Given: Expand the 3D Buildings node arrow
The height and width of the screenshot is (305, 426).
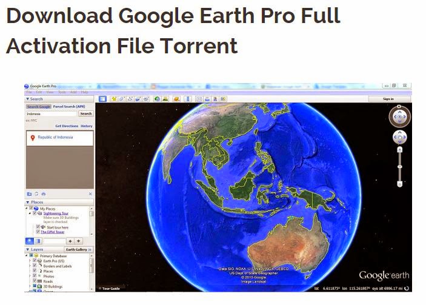Looking at the screenshot, I should point(30,286).
